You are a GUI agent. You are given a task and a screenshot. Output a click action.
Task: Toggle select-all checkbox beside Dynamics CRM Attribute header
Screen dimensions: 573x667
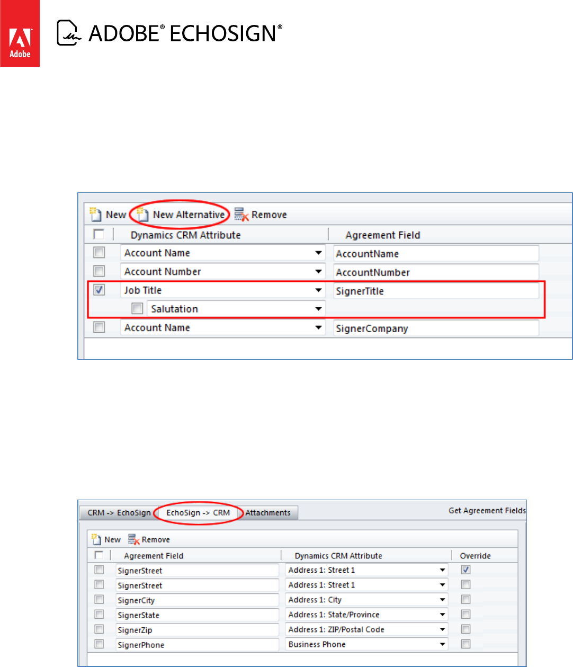point(99,234)
